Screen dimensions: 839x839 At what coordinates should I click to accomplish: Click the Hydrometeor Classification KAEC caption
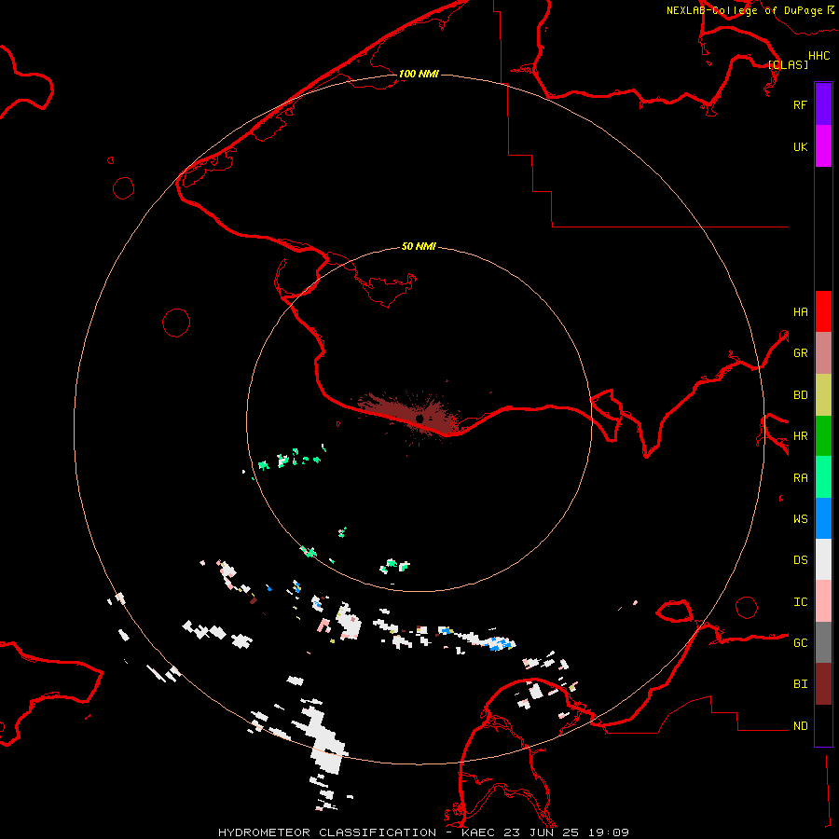tap(423, 832)
